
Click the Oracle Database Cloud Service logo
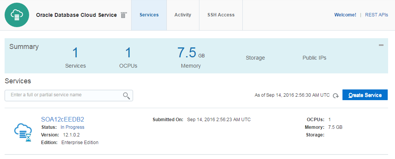click(17, 15)
